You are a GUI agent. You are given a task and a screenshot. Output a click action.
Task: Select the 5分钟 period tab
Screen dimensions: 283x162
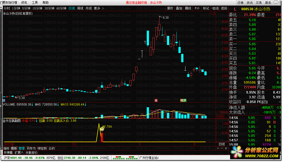tap(26, 8)
